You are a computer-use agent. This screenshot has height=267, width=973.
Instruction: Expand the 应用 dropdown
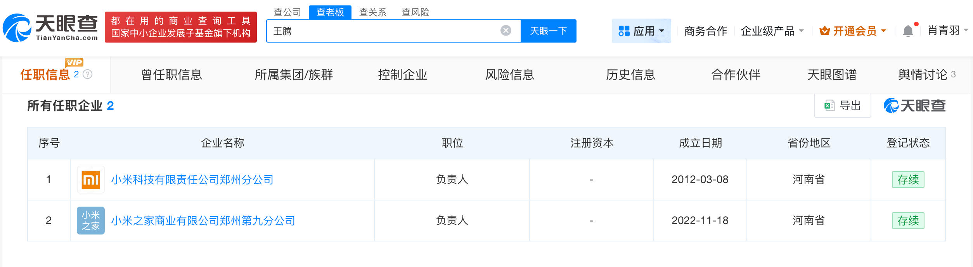[x=649, y=30]
